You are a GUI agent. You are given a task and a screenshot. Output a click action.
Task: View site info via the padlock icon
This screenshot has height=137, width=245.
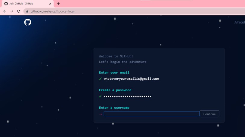(x=27, y=11)
